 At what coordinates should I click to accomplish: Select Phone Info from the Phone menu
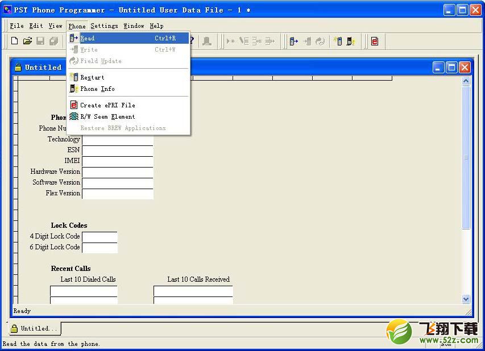128,89
